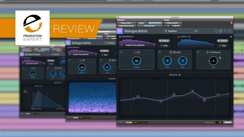The width and height of the screenshot is (244, 137).
Task: Click the Reverb Wet knob showing -6
Action: point(167,61)
